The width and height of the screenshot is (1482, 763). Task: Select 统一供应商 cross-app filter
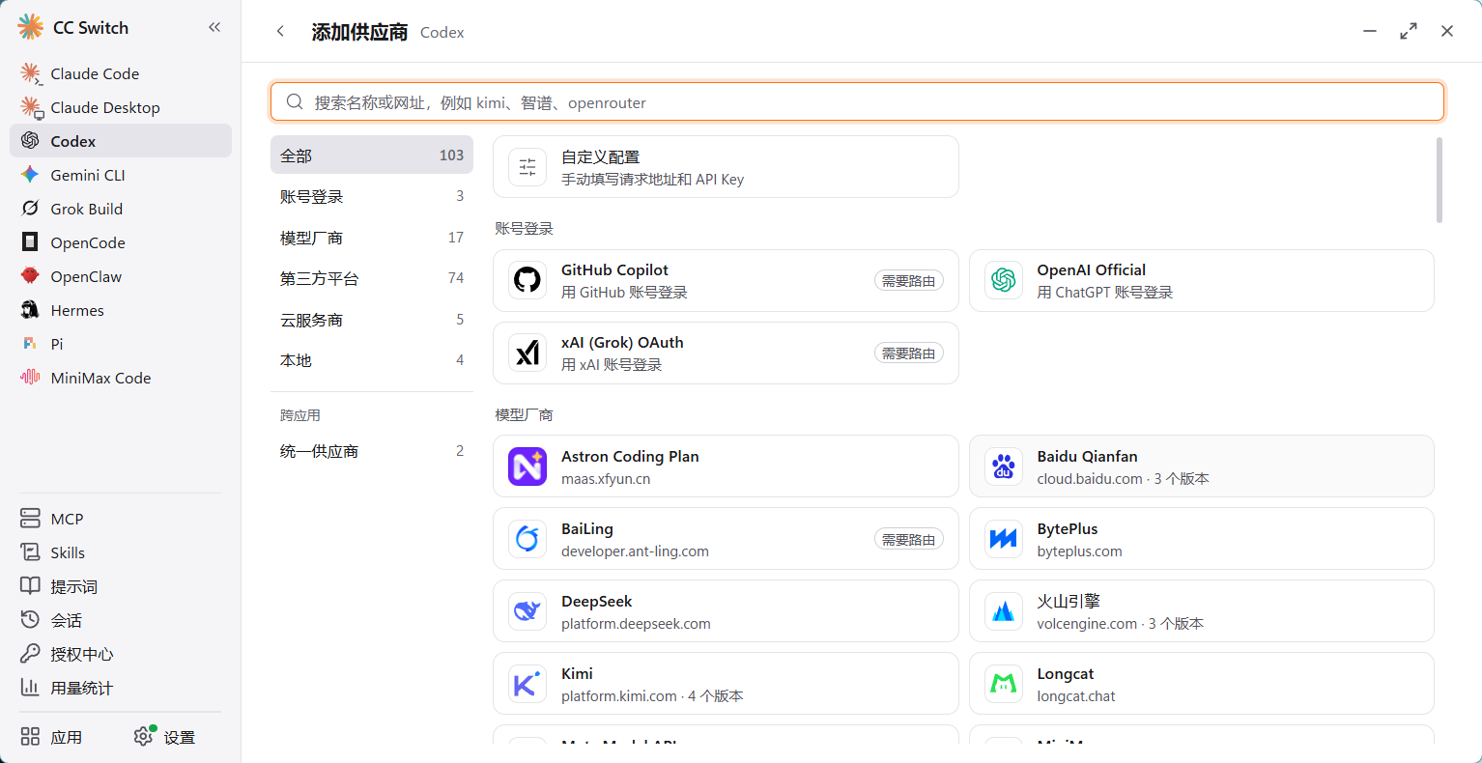(x=372, y=451)
